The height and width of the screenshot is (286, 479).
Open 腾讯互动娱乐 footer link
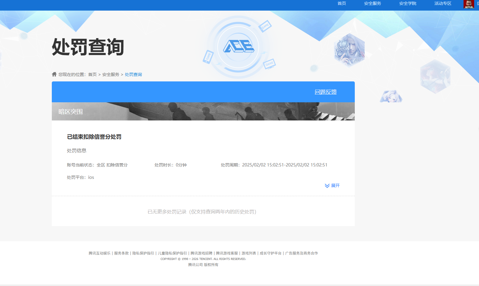click(x=100, y=253)
